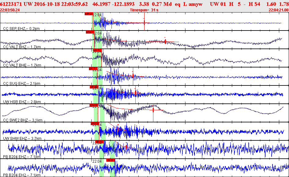Click the CC SUG EHZ station label
The image size is (289, 177).
pyautogui.click(x=22, y=83)
